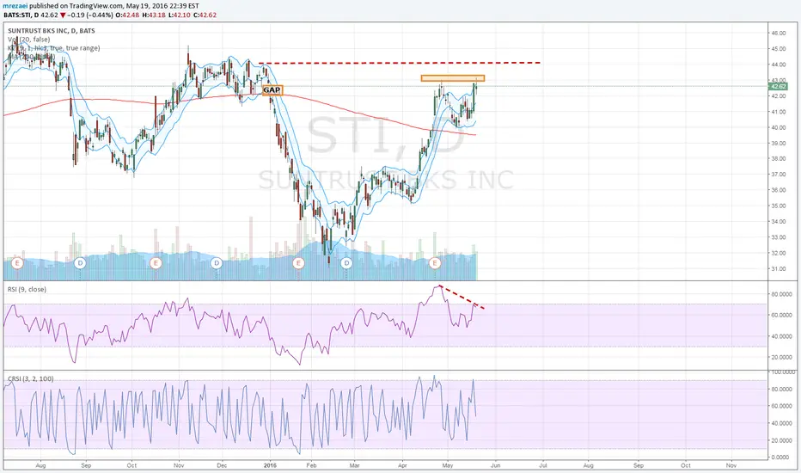Click the May label on the time axis

448,466
